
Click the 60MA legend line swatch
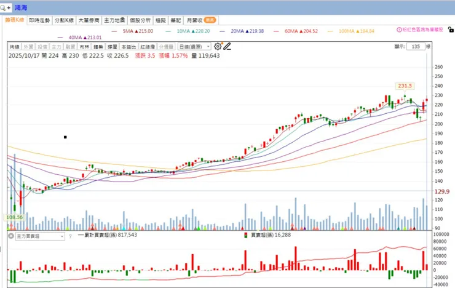(x=276, y=31)
